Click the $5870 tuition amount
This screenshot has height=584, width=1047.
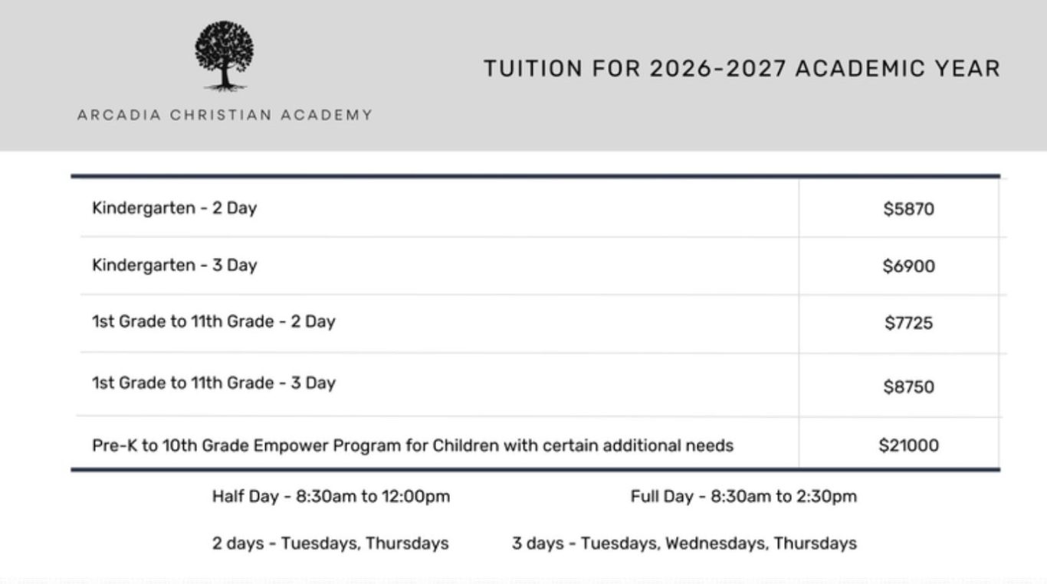coord(908,209)
